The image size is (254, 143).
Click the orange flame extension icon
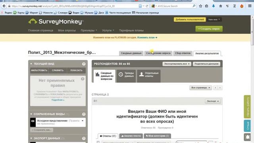pyautogui.click(x=242, y=6)
